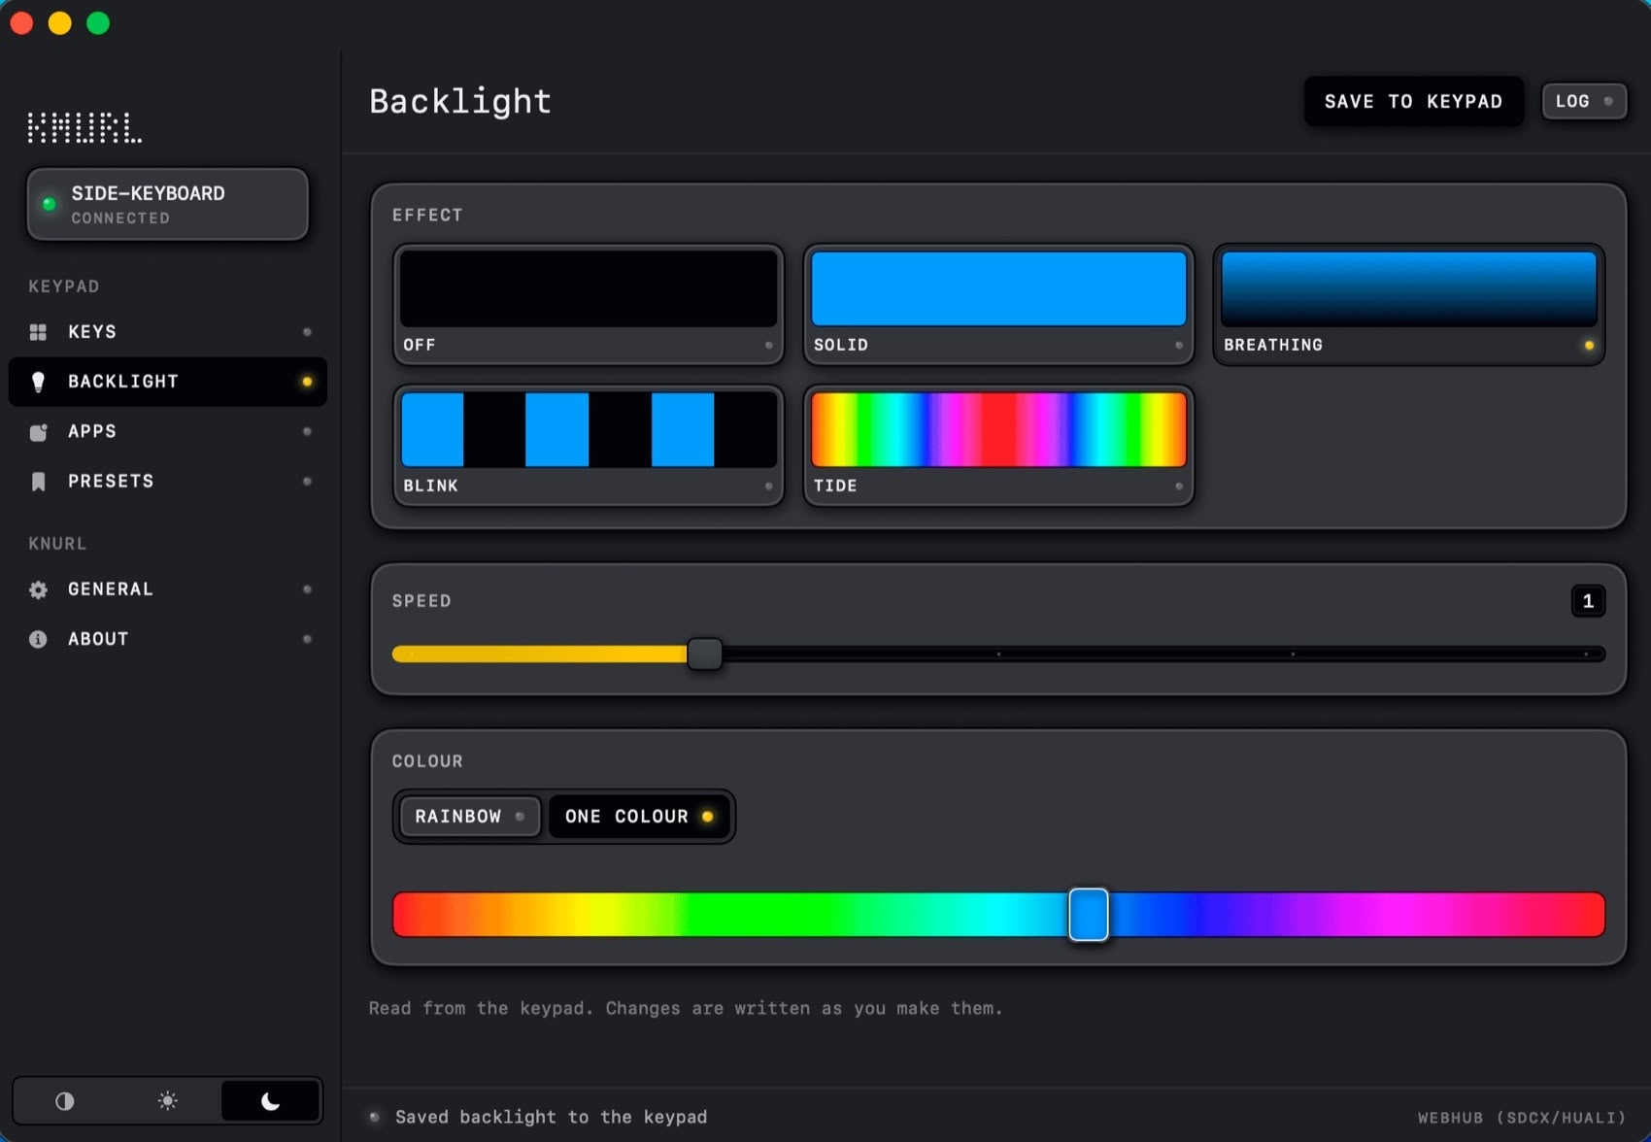Click the Speed slider handle

[x=705, y=655]
